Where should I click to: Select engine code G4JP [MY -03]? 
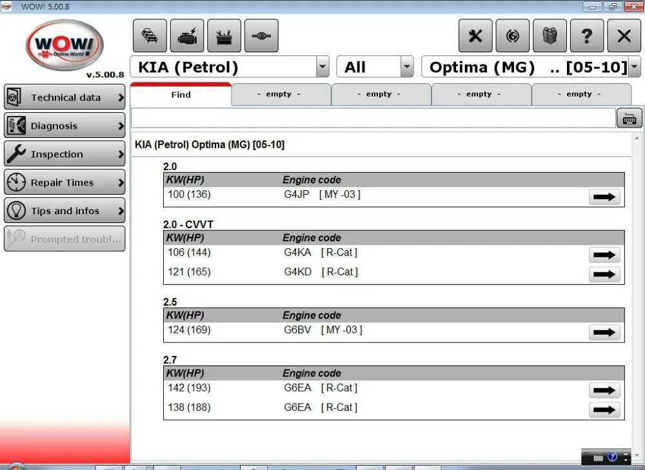(x=322, y=195)
